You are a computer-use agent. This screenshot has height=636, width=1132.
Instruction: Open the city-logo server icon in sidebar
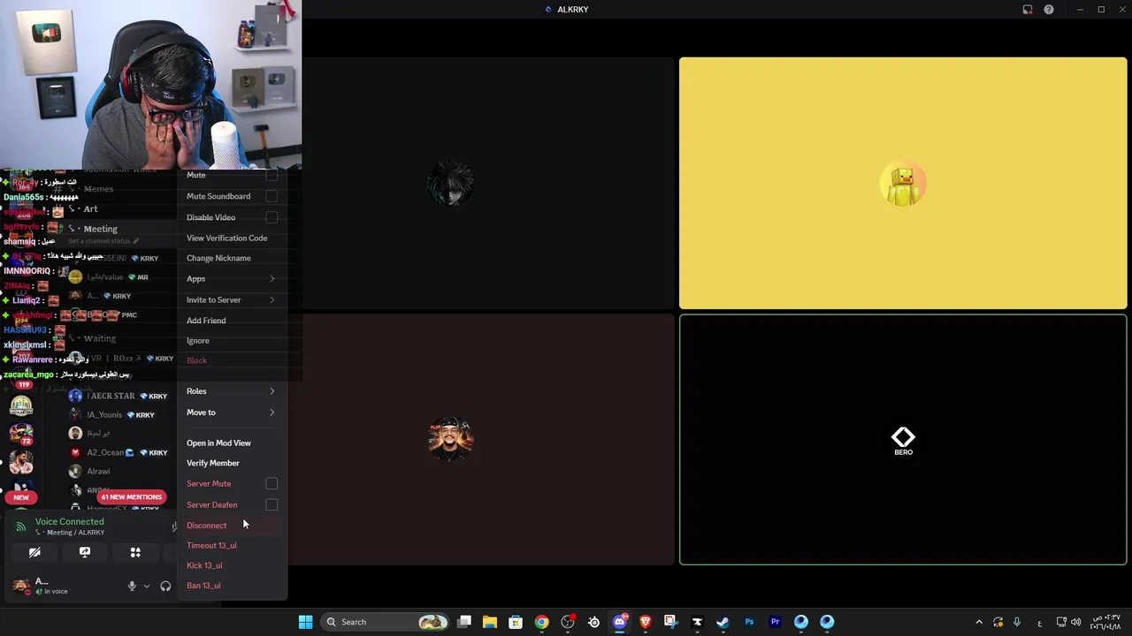(21, 405)
